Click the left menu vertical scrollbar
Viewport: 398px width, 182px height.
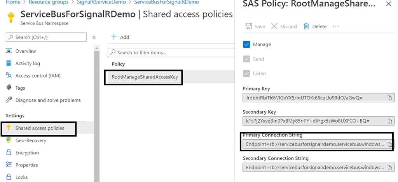[97, 114]
